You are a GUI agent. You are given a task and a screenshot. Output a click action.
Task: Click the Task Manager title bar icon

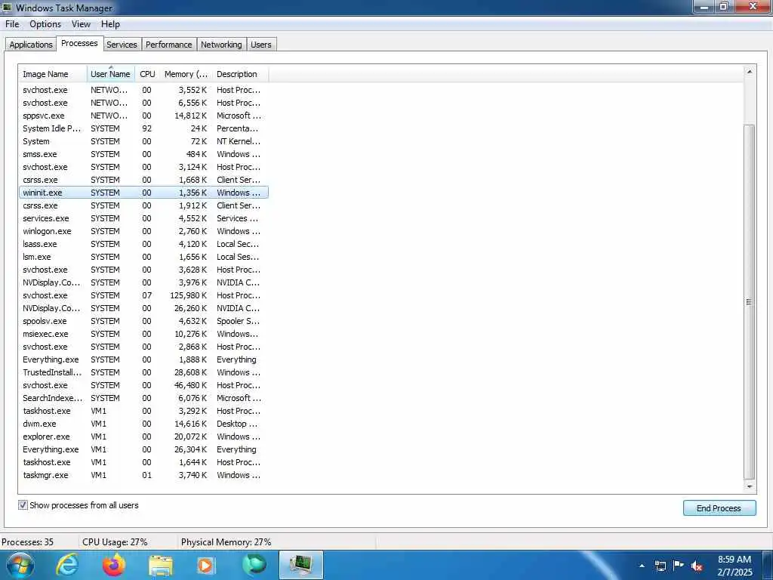tap(7, 8)
